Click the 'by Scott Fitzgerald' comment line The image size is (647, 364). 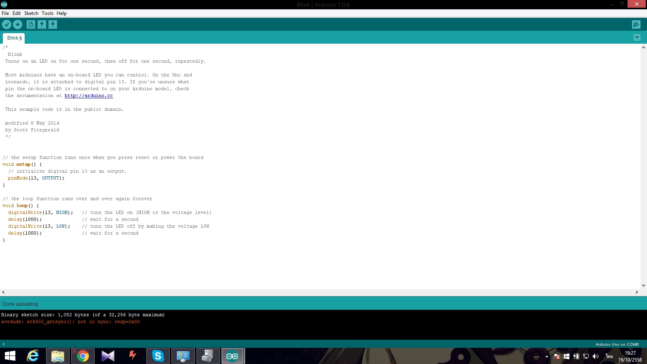click(x=32, y=130)
